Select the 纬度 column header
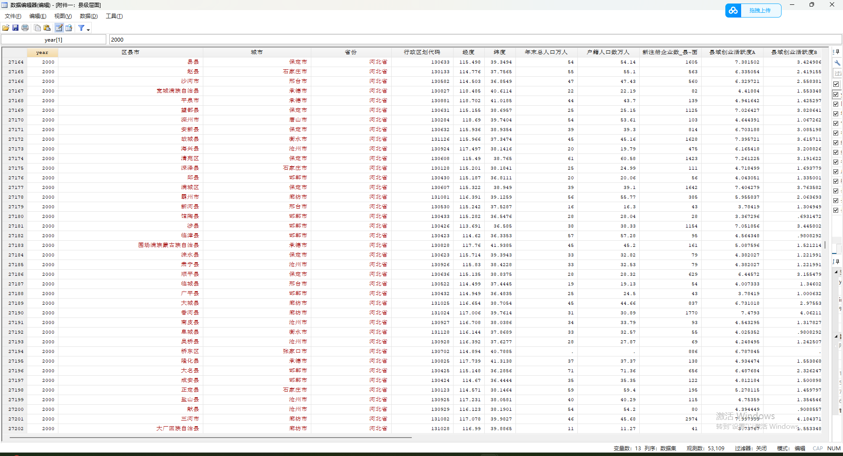843x456 pixels. point(500,52)
